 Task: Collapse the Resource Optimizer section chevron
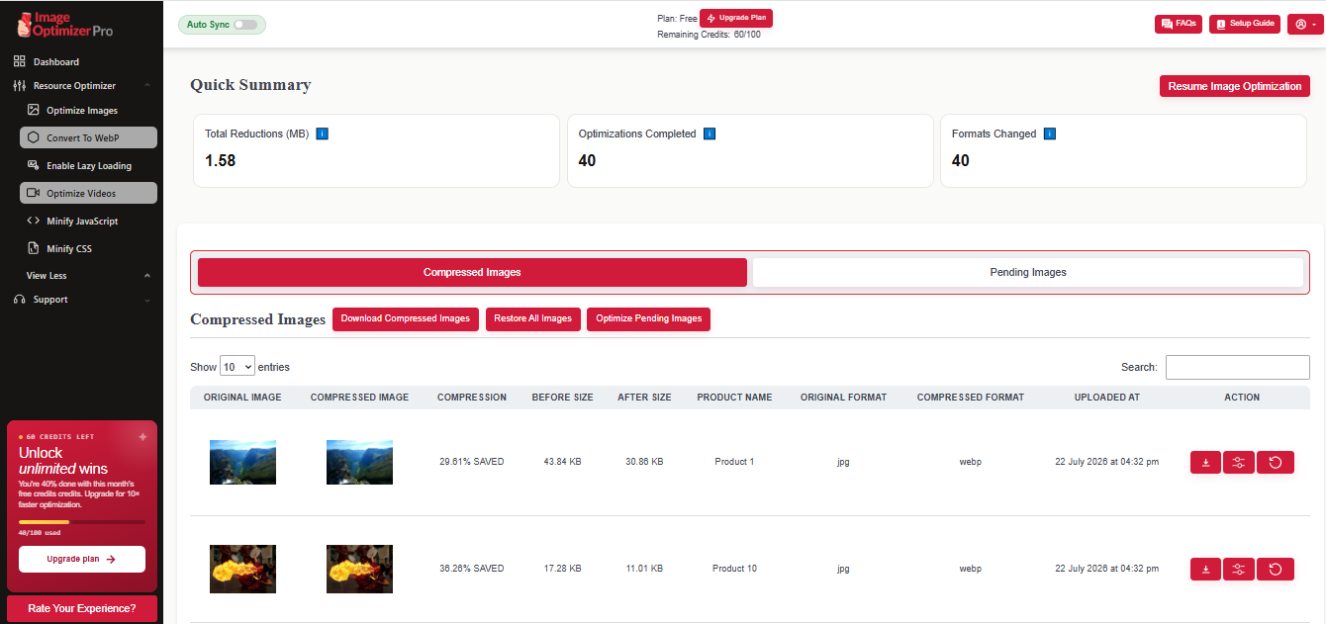pyautogui.click(x=147, y=86)
